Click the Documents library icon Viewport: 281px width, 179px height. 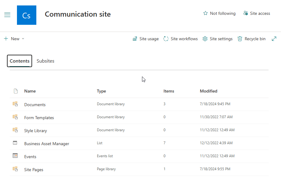(15, 104)
